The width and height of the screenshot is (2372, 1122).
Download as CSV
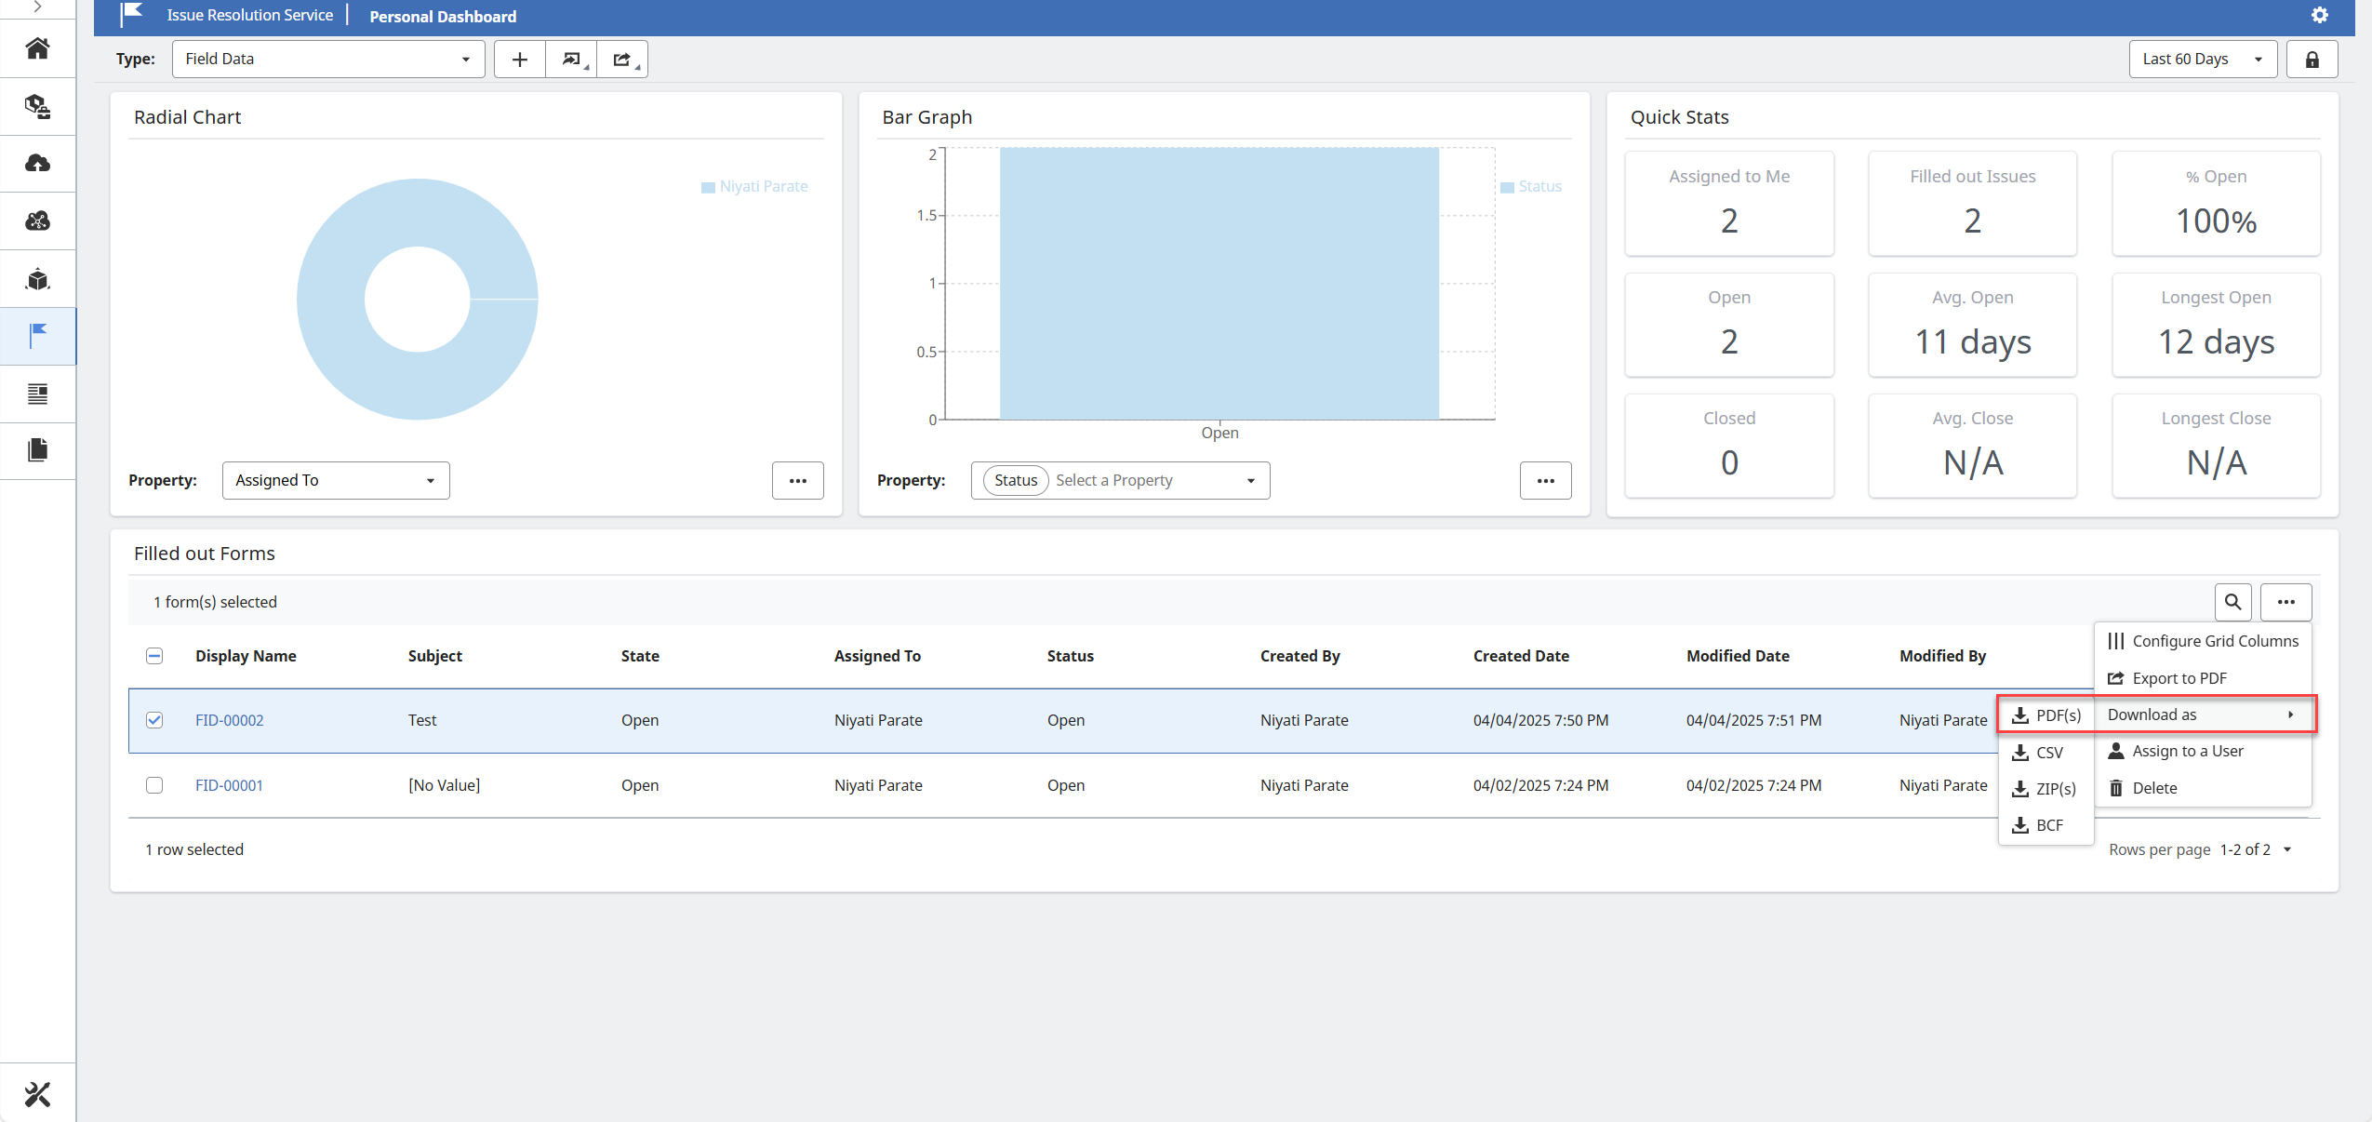pos(2046,753)
